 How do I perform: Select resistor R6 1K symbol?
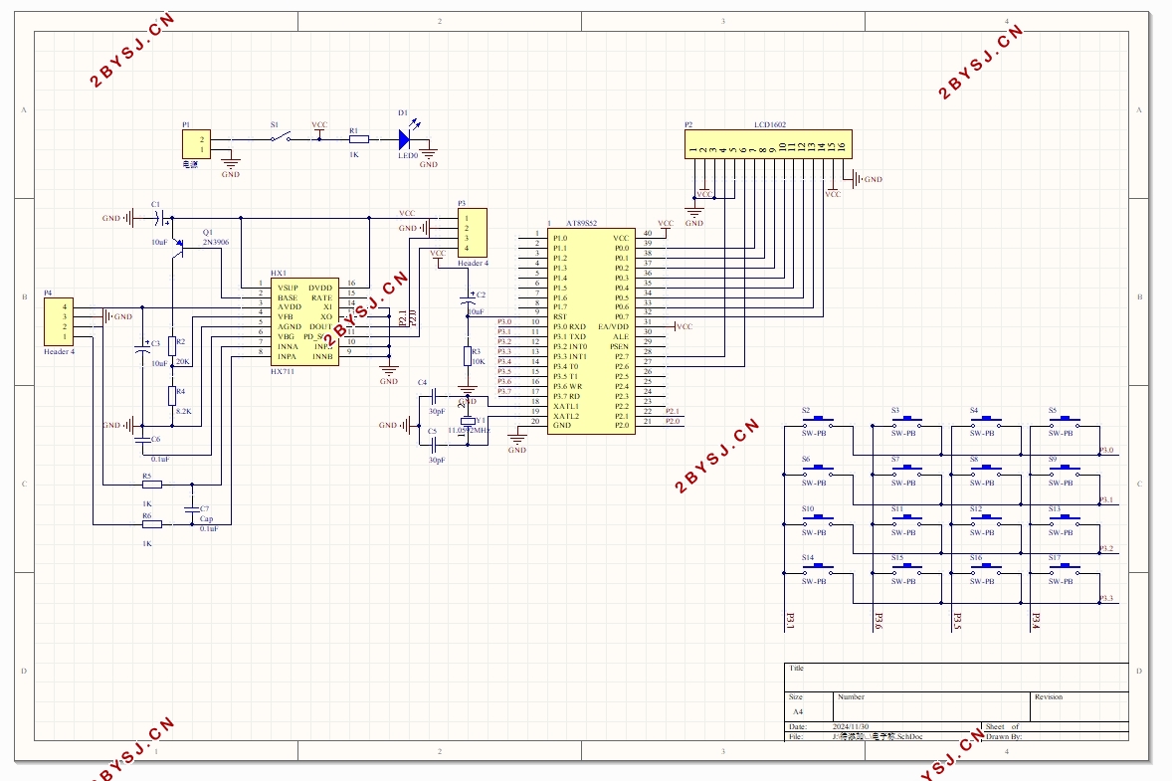pos(152,524)
